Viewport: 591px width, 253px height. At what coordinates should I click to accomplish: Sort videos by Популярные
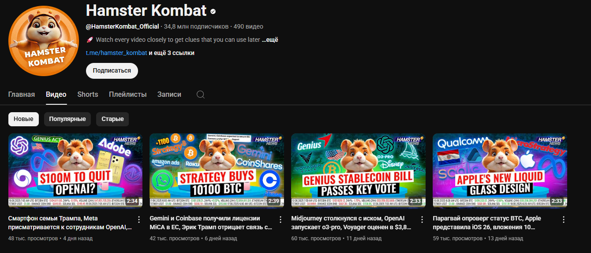67,119
